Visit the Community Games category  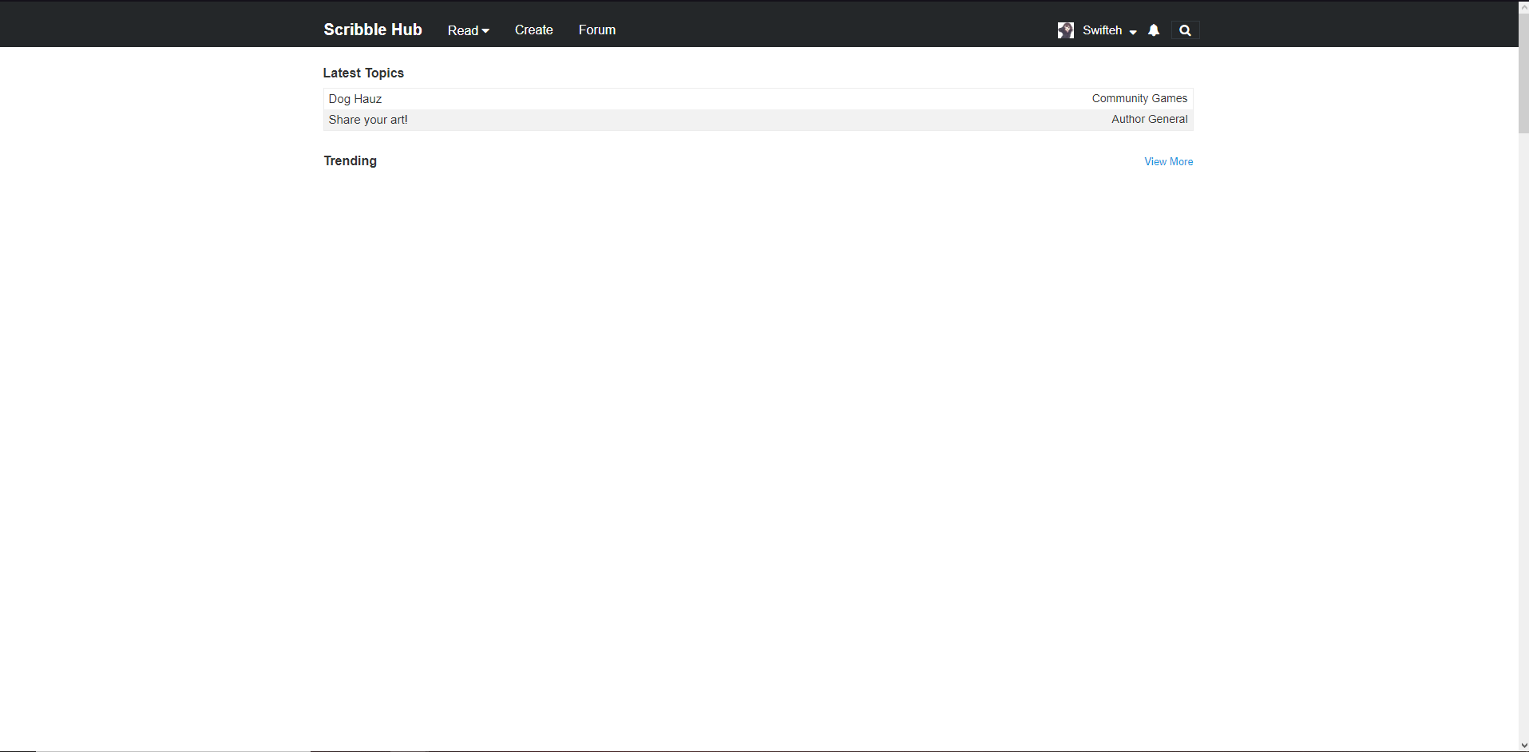[1139, 98]
